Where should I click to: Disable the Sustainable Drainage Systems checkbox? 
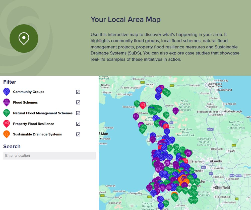[x=78, y=134]
